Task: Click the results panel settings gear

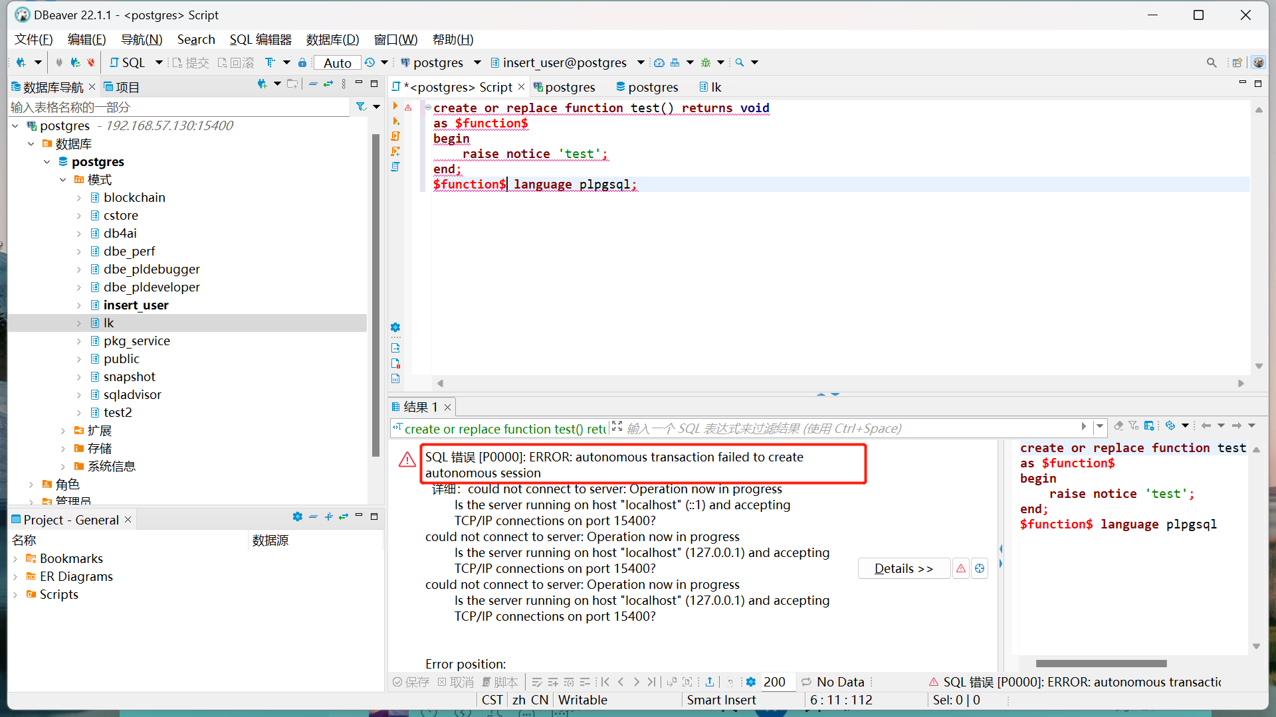Action: pyautogui.click(x=751, y=682)
